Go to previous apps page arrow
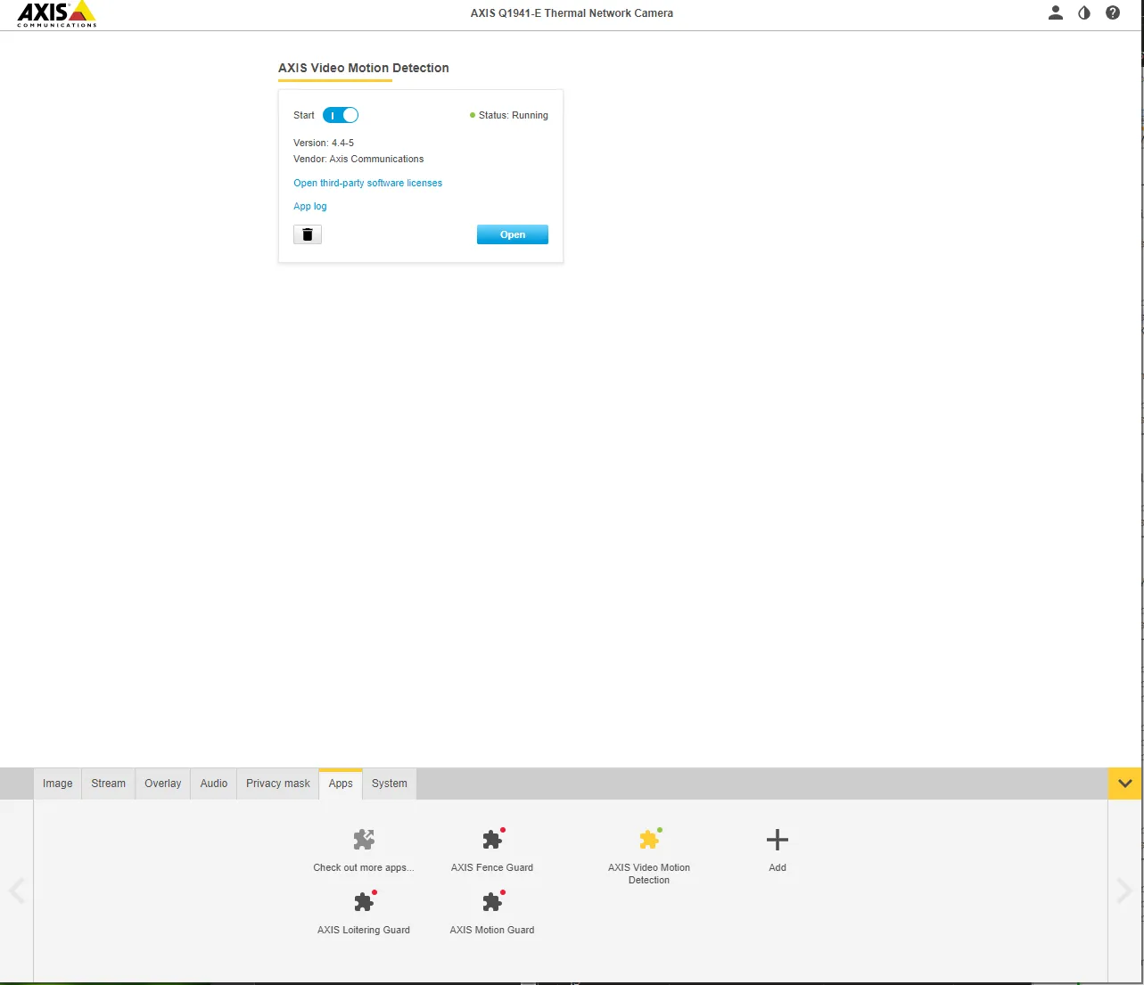Screen dimensions: 1144x985 (17, 891)
